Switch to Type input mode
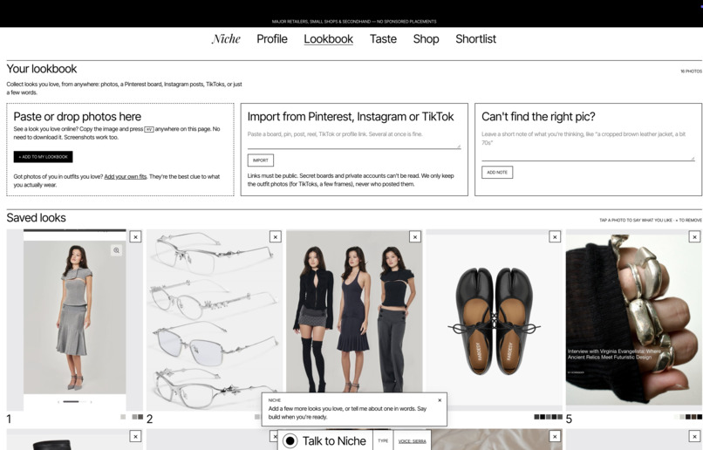This screenshot has width=703, height=450. pyautogui.click(x=382, y=441)
